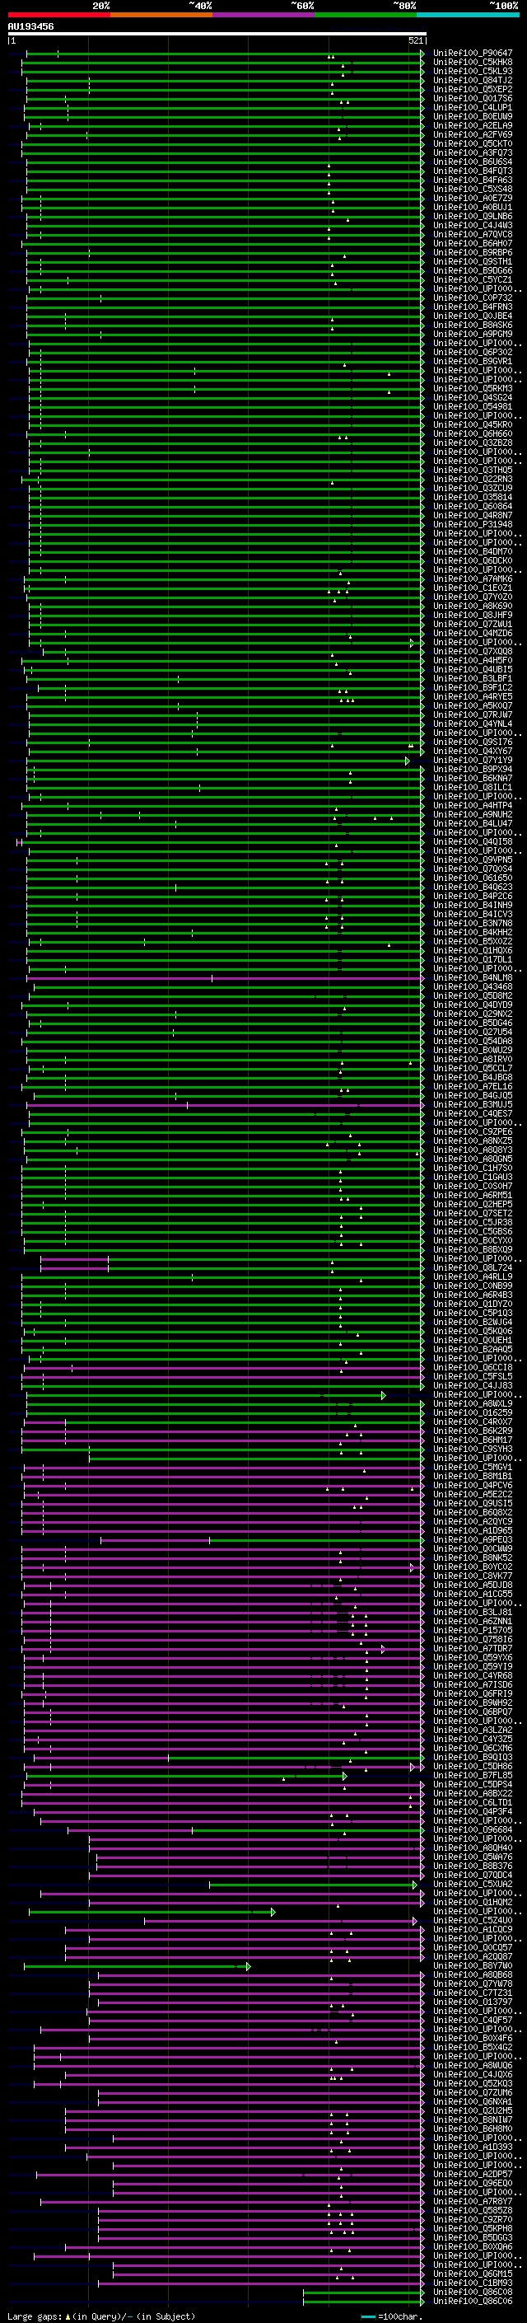Select the UniRef100_B4FRN3 label
527x2323 pixels.
(x=472, y=307)
